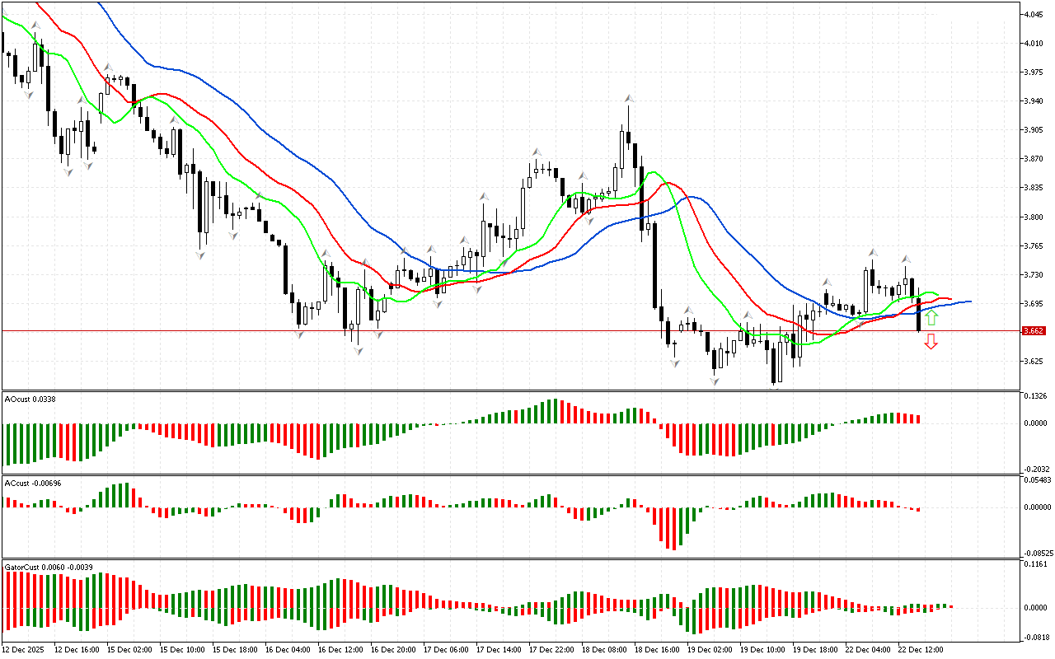The width and height of the screenshot is (1055, 659).
Task: Select the AOcust indicator label
Action: pyautogui.click(x=29, y=400)
